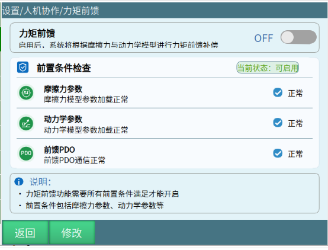Screen dimensions: 328x250
Task: Click the green PDO circle icon
Action: 26,153
